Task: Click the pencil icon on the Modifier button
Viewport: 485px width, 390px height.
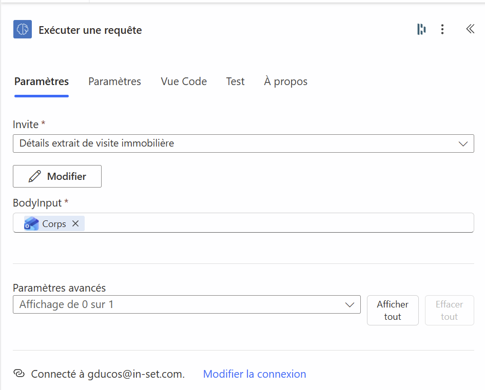Action: pos(35,176)
